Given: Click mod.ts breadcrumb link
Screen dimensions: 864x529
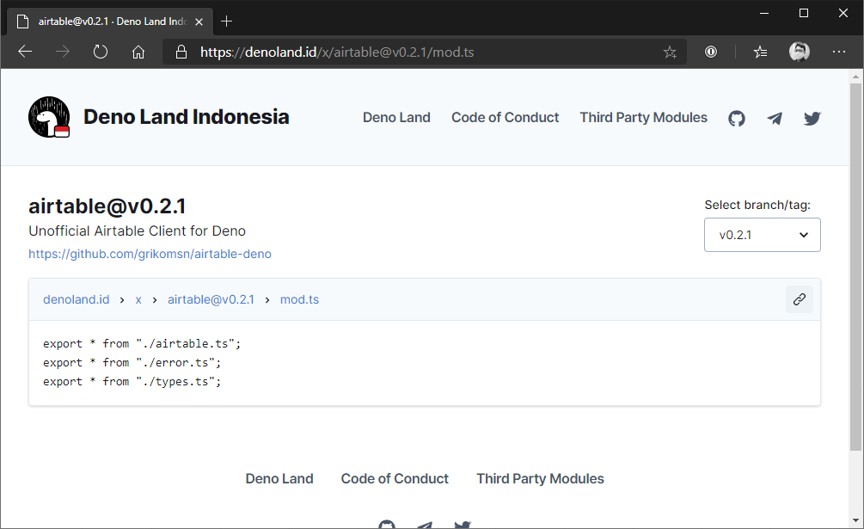Looking at the screenshot, I should pyautogui.click(x=299, y=299).
